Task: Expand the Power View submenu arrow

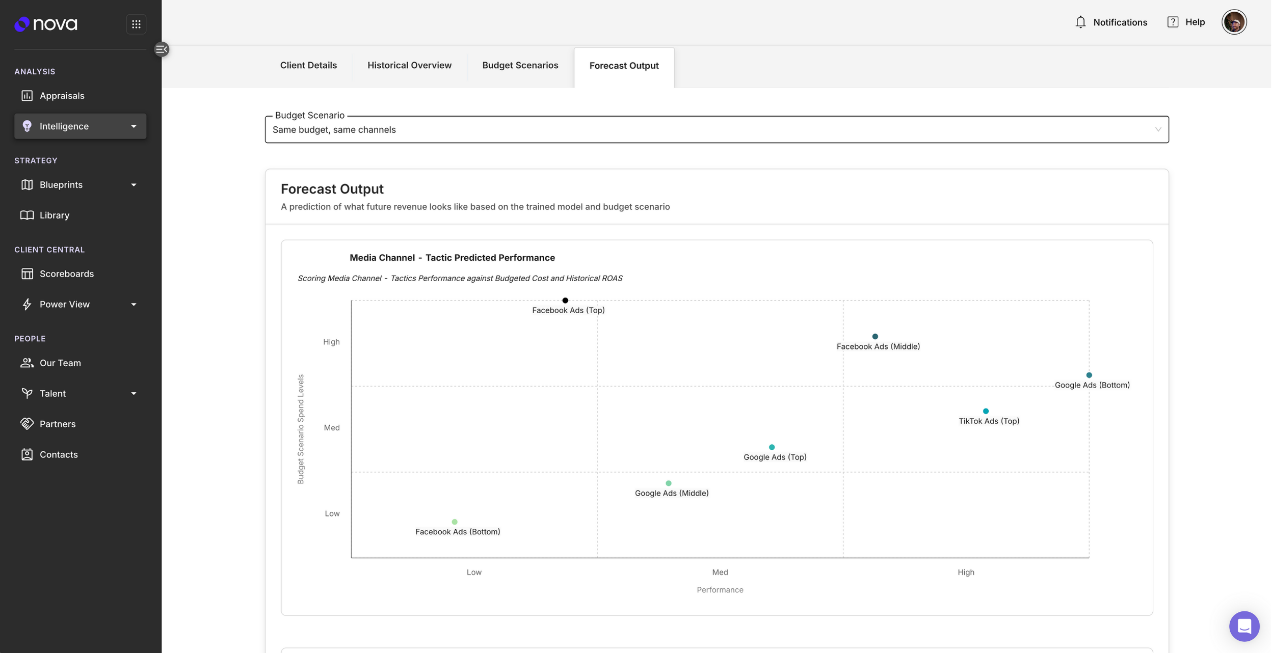Action: [x=134, y=305]
